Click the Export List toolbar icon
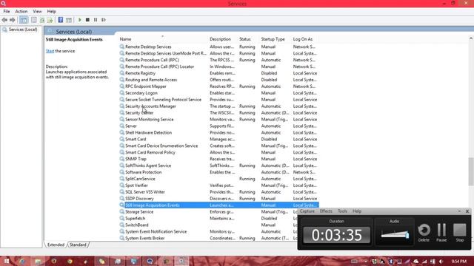The image size is (474, 266). [50, 20]
